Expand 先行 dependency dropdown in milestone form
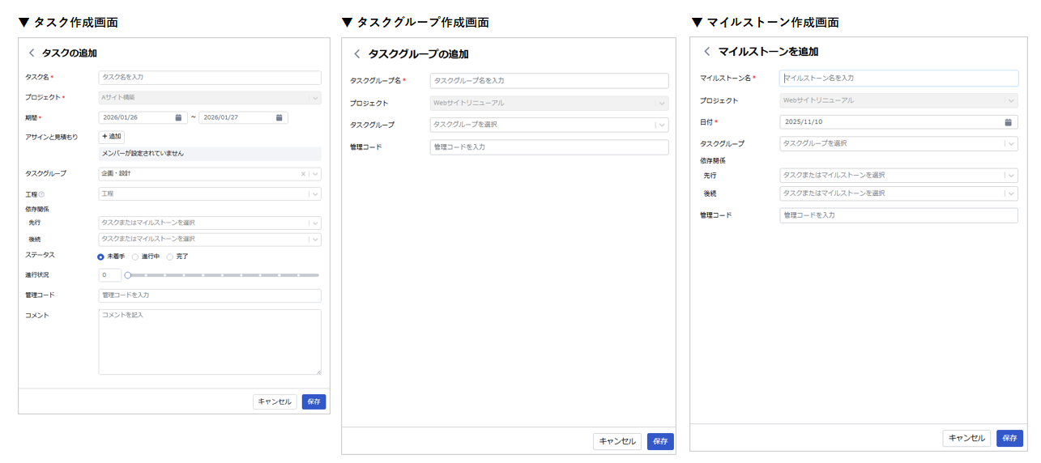 (x=1010, y=175)
